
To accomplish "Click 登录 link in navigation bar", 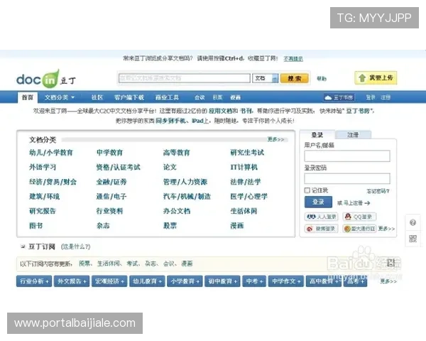I will pos(371,97).
